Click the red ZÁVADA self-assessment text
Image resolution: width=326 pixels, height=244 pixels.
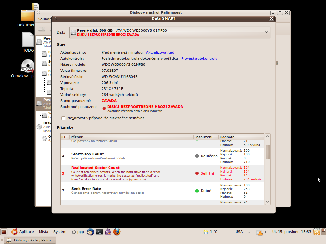pyautogui.click(x=109, y=101)
